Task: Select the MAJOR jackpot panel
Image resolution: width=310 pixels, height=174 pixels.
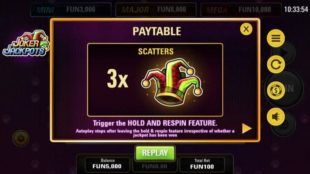Action: tap(156, 10)
